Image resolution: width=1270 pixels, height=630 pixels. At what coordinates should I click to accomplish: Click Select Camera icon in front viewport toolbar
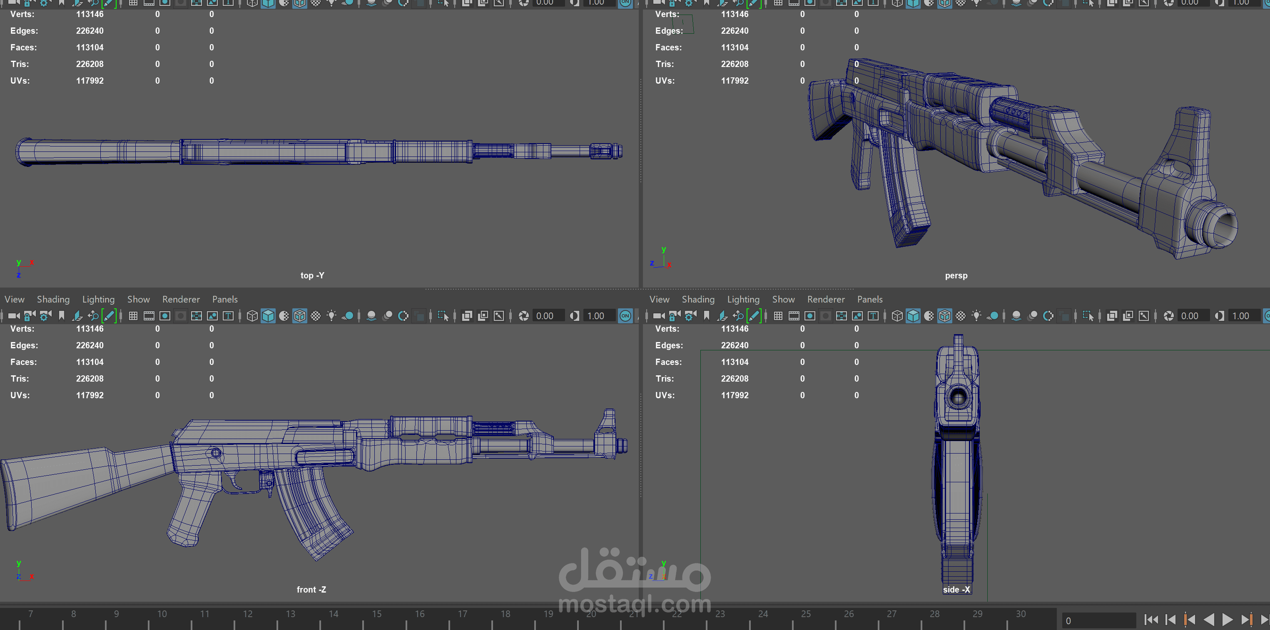pyautogui.click(x=13, y=316)
